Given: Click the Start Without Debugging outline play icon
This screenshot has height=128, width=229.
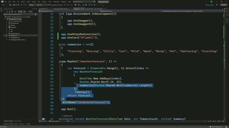Looking at the screenshot, I should 65,5.
